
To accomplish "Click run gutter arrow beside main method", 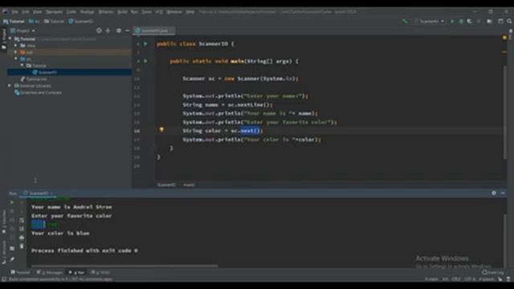I will (145, 61).
